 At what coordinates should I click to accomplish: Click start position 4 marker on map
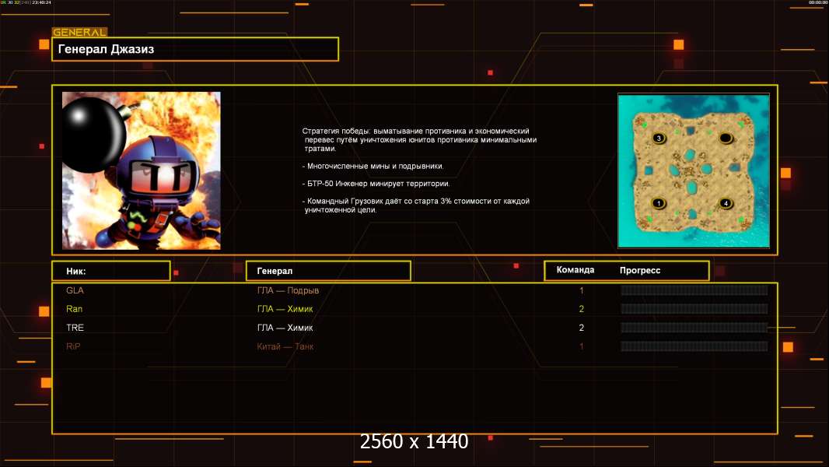click(726, 203)
